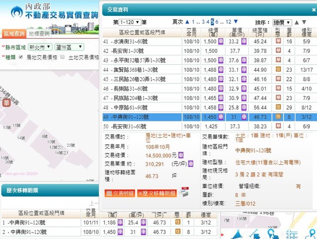Open 排序 總價 sort dropdown

282,22
